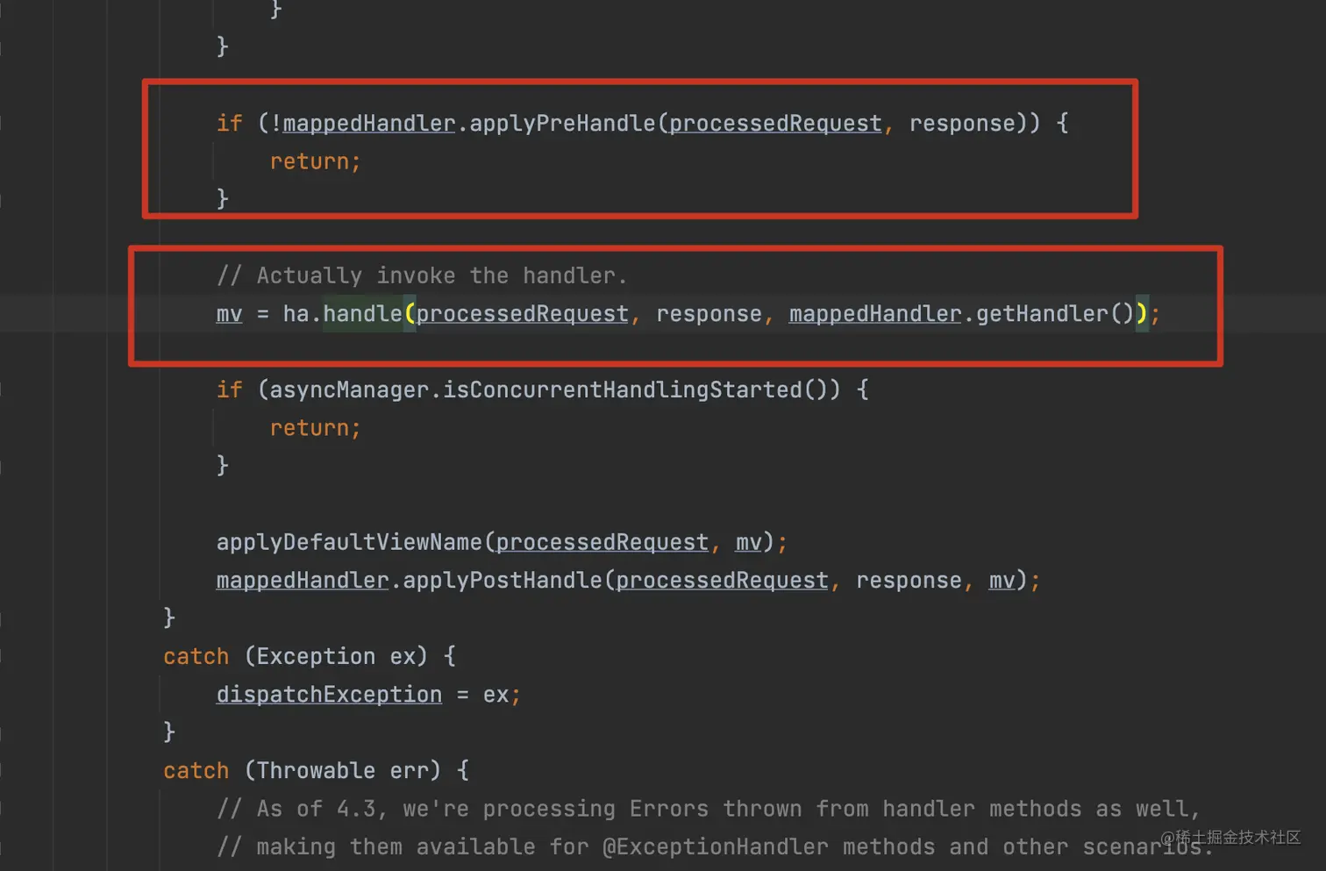Click the 'Actually invoke the handler' comment

pyautogui.click(x=422, y=275)
